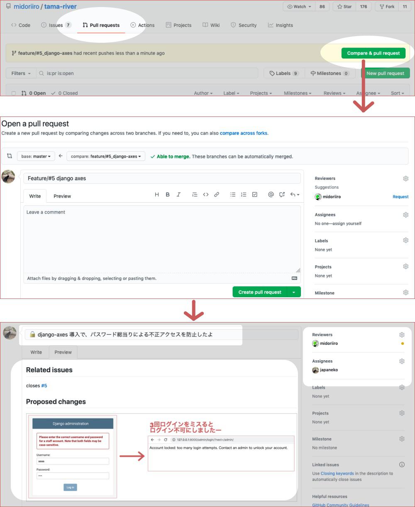The height and width of the screenshot is (507, 415).
Task: Open the Actions tab
Action: click(x=142, y=25)
